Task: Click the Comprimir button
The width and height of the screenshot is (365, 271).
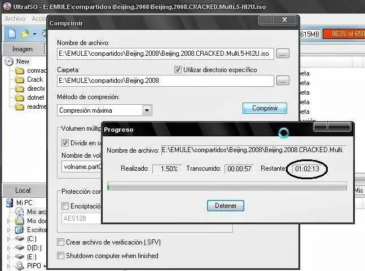Action: pos(265,108)
